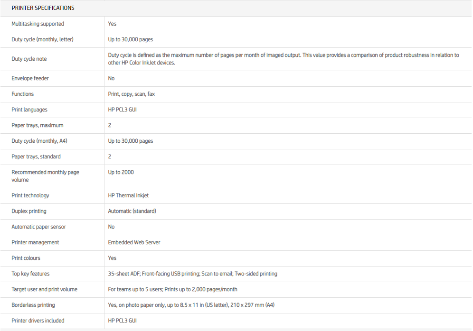Click the Embedded Web Server value
The width and height of the screenshot is (473, 331).
pos(134,242)
